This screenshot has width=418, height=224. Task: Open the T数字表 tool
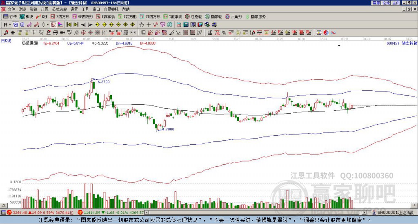[x=173, y=16]
